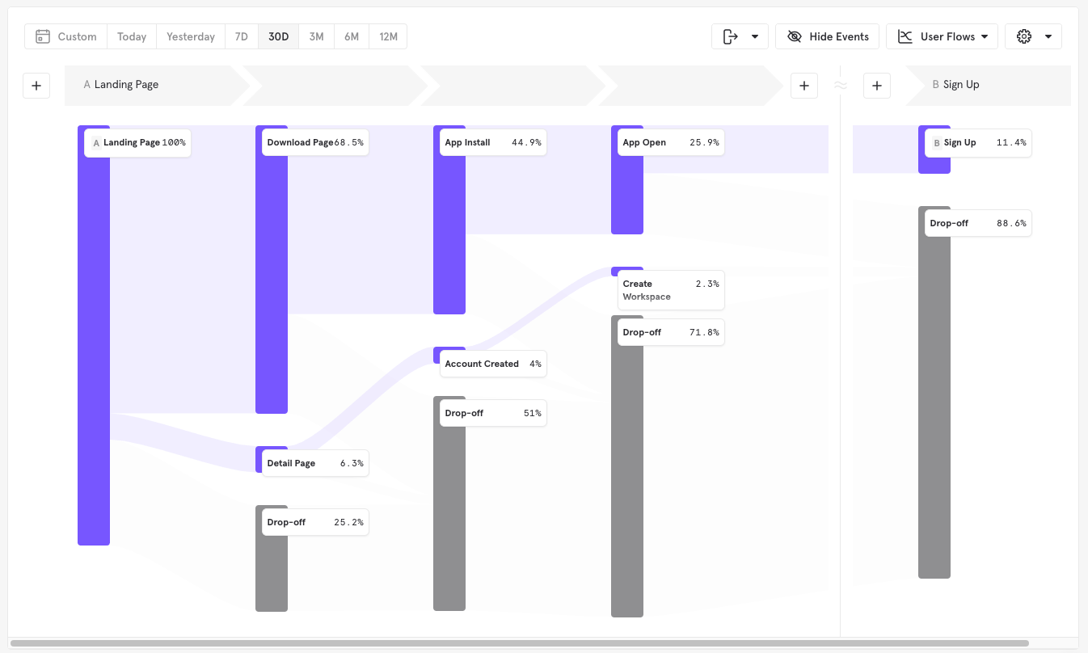The height and width of the screenshot is (653, 1088).
Task: Open the calendar icon for custom date range
Action: (44, 36)
